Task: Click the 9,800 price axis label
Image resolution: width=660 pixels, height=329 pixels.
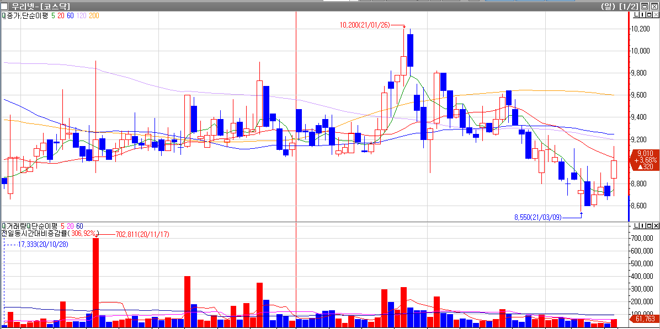Action: click(640, 73)
